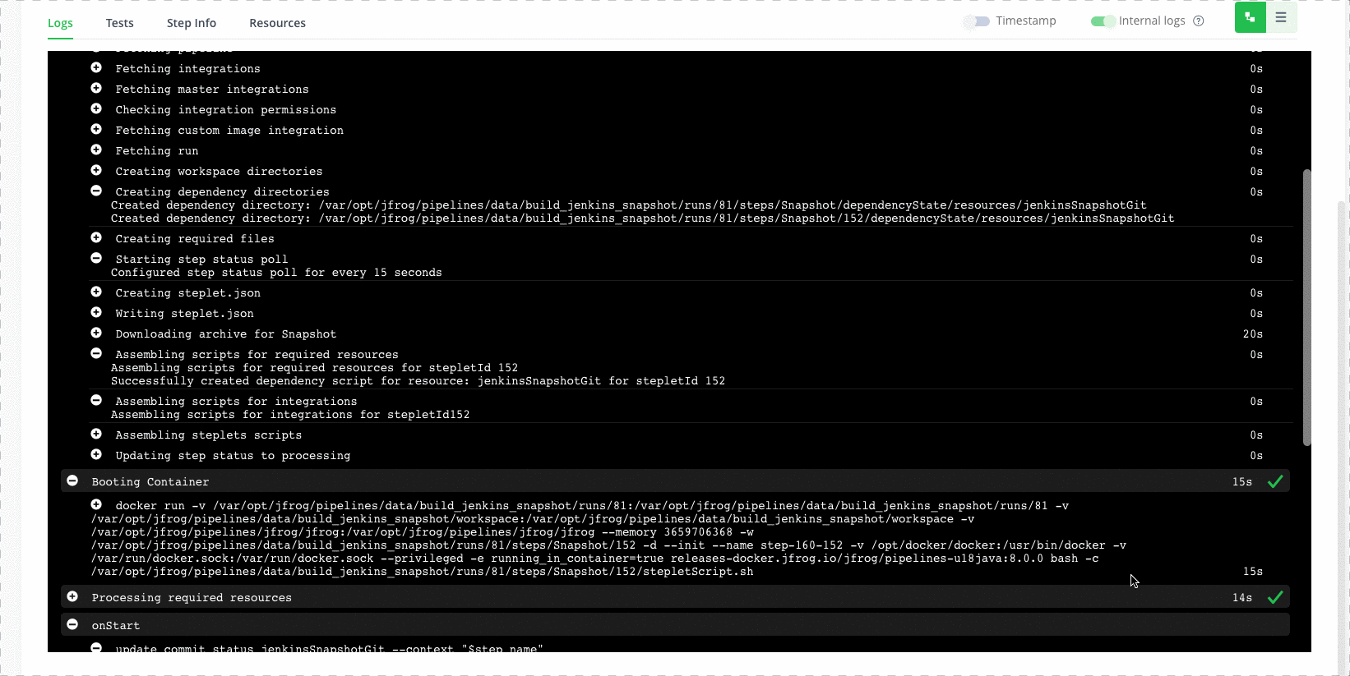Collapse the onStart section
The height and width of the screenshot is (676, 1350).
72,625
